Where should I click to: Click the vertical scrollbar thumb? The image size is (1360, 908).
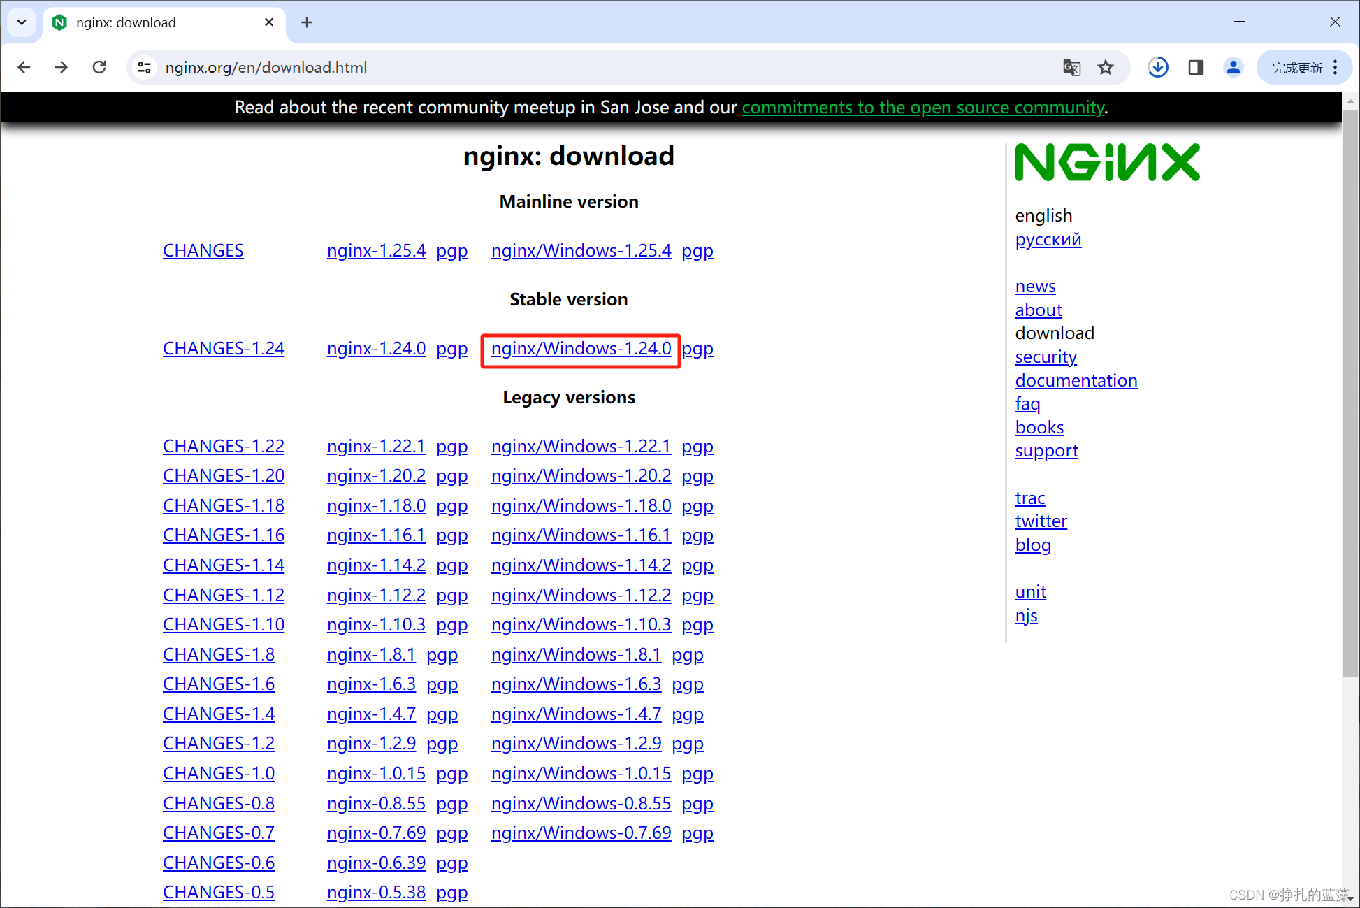[1350, 391]
